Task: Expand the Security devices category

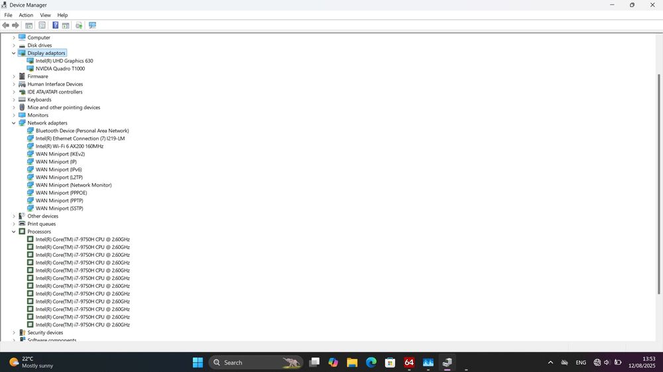Action: [x=13, y=332]
